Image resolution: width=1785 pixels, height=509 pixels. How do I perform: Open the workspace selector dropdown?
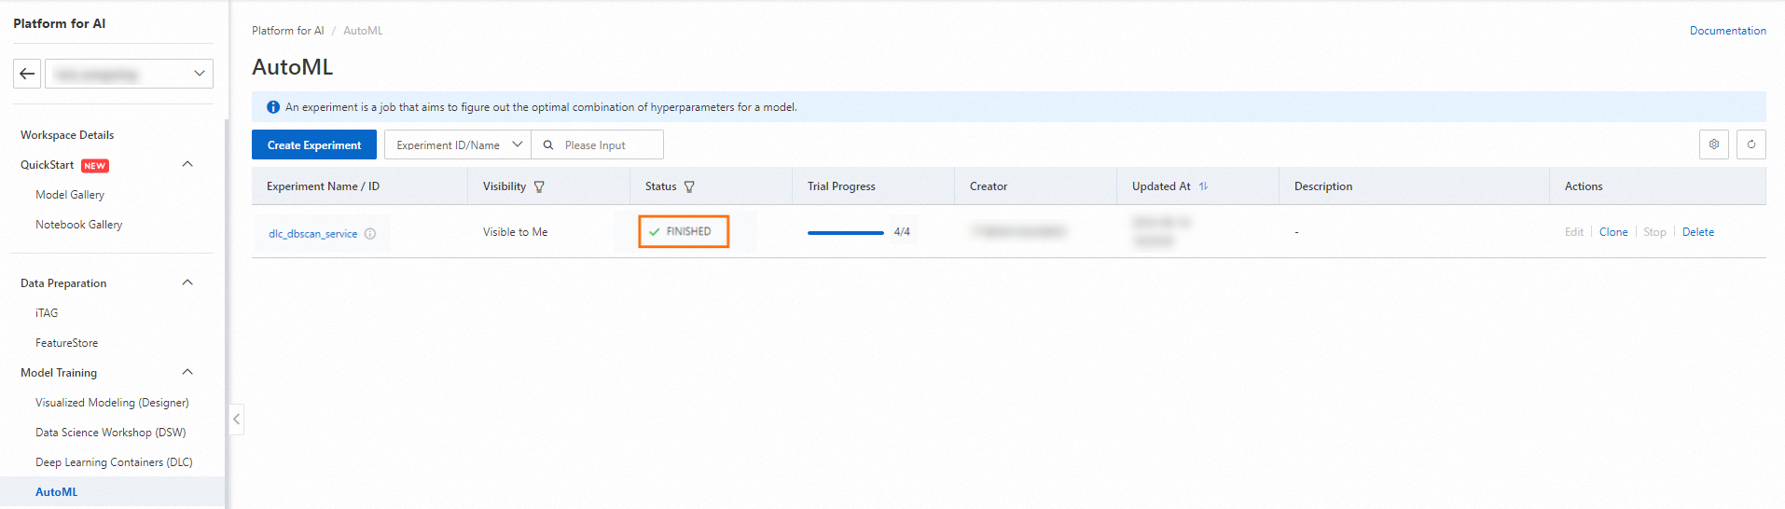pyautogui.click(x=129, y=74)
